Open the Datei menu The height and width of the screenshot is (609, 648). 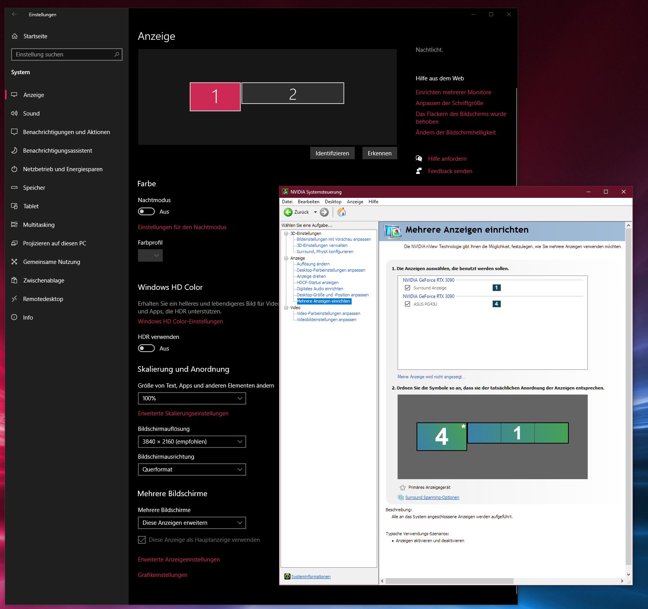point(287,202)
